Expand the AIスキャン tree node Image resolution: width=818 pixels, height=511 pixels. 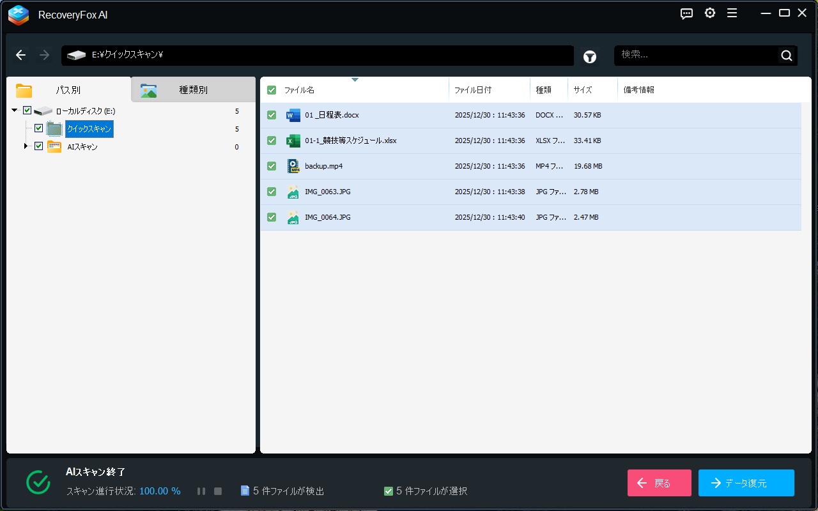click(x=26, y=147)
